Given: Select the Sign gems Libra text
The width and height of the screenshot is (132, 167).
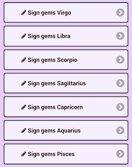Looking at the screenshot, I should [x=49, y=36].
